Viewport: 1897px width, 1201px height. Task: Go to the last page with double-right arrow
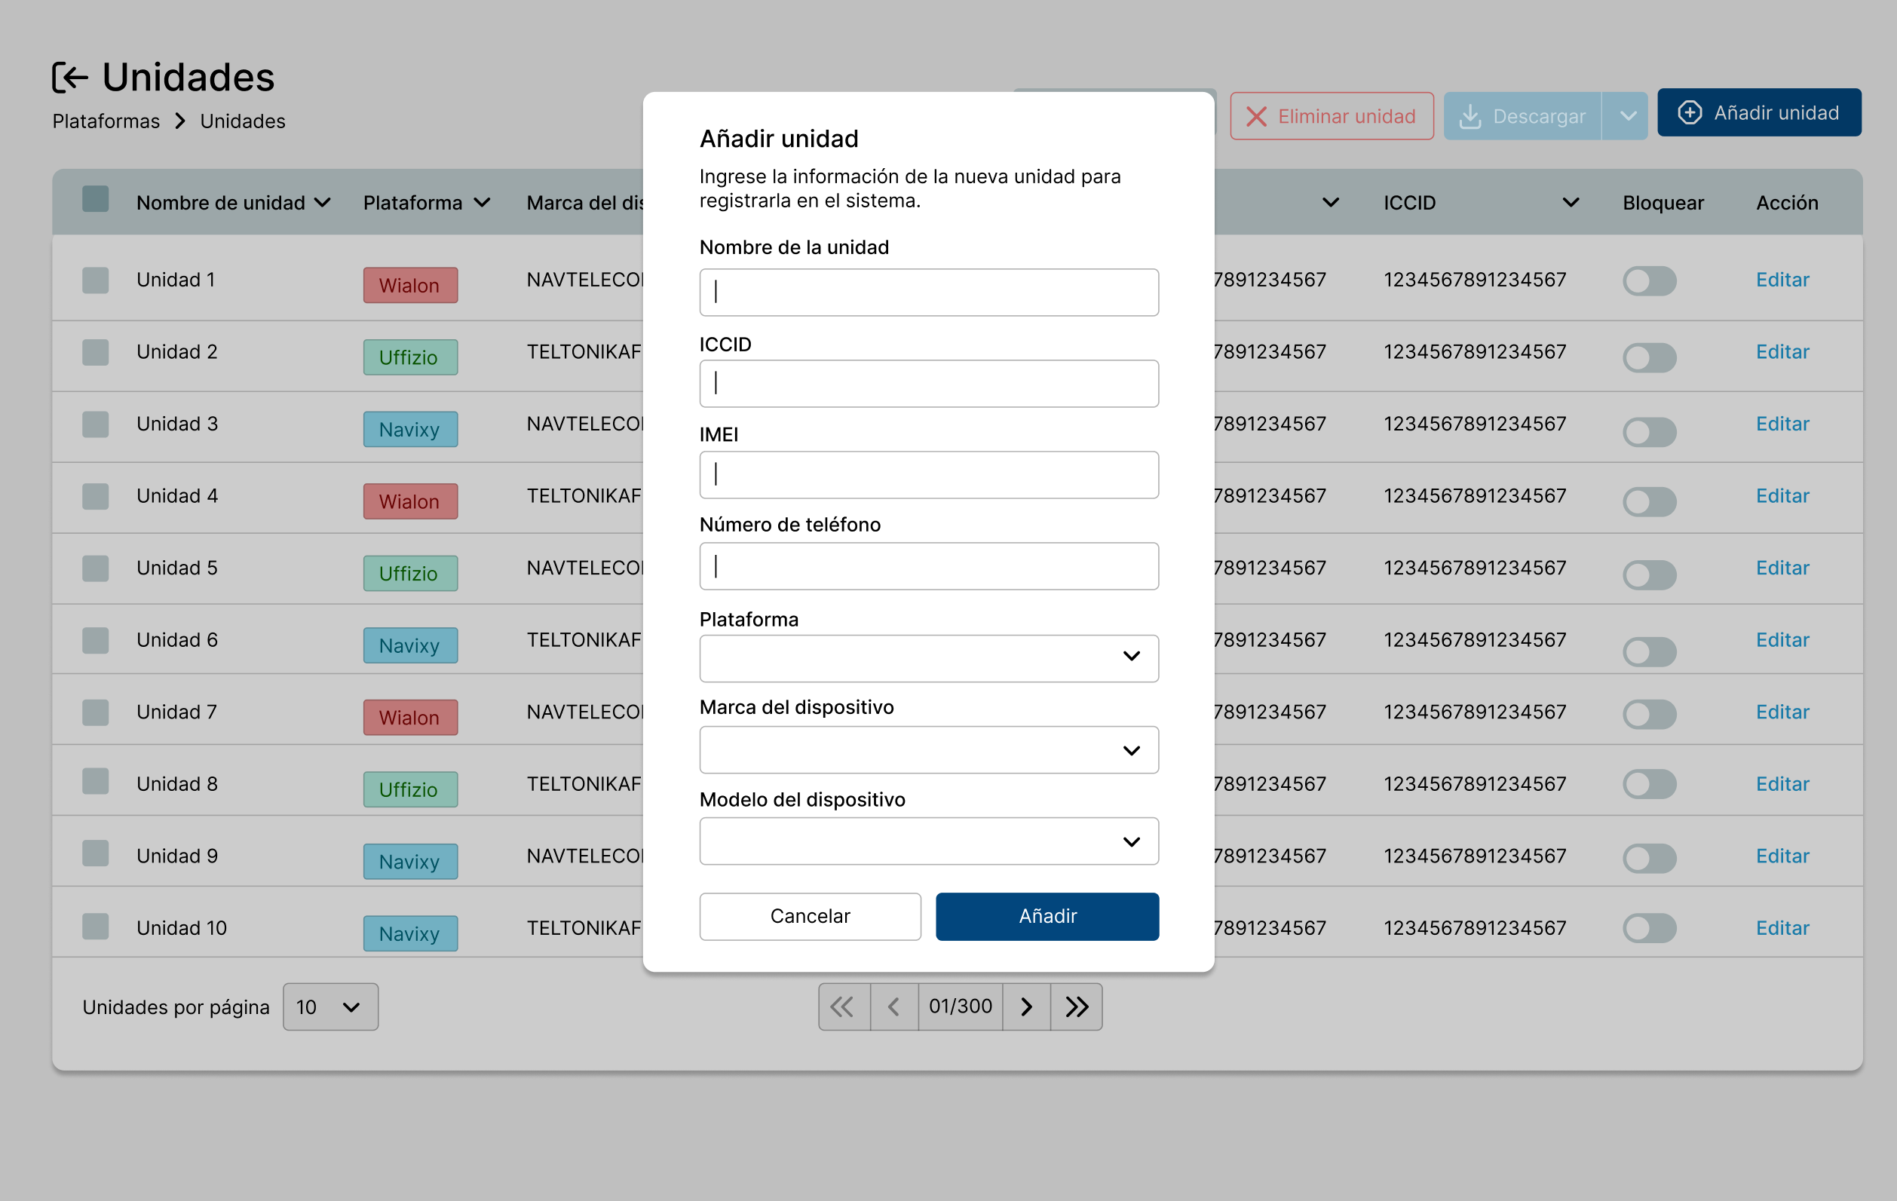pyautogui.click(x=1076, y=1006)
